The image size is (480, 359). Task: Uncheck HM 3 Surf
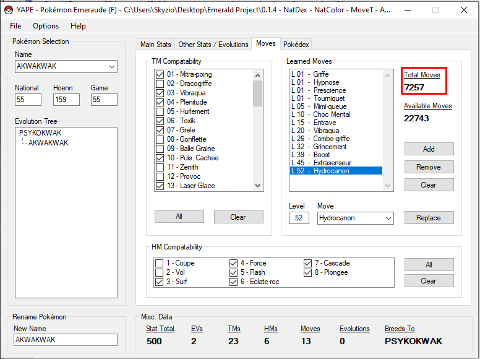[x=159, y=282]
